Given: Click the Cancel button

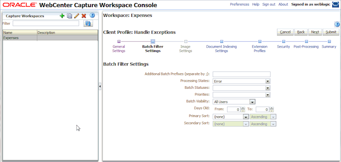Looking at the screenshot, I should [285, 32].
